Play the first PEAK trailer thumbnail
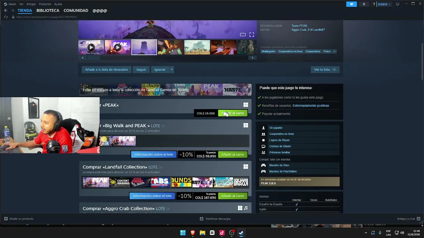The image size is (424, 238). tap(91, 47)
